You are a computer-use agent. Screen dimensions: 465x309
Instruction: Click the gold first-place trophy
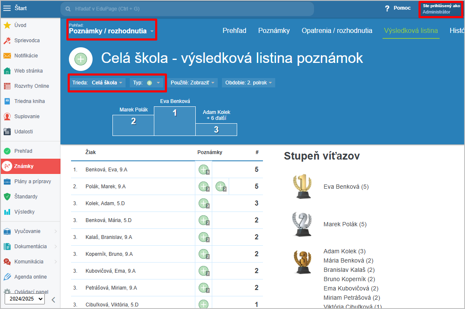(302, 187)
